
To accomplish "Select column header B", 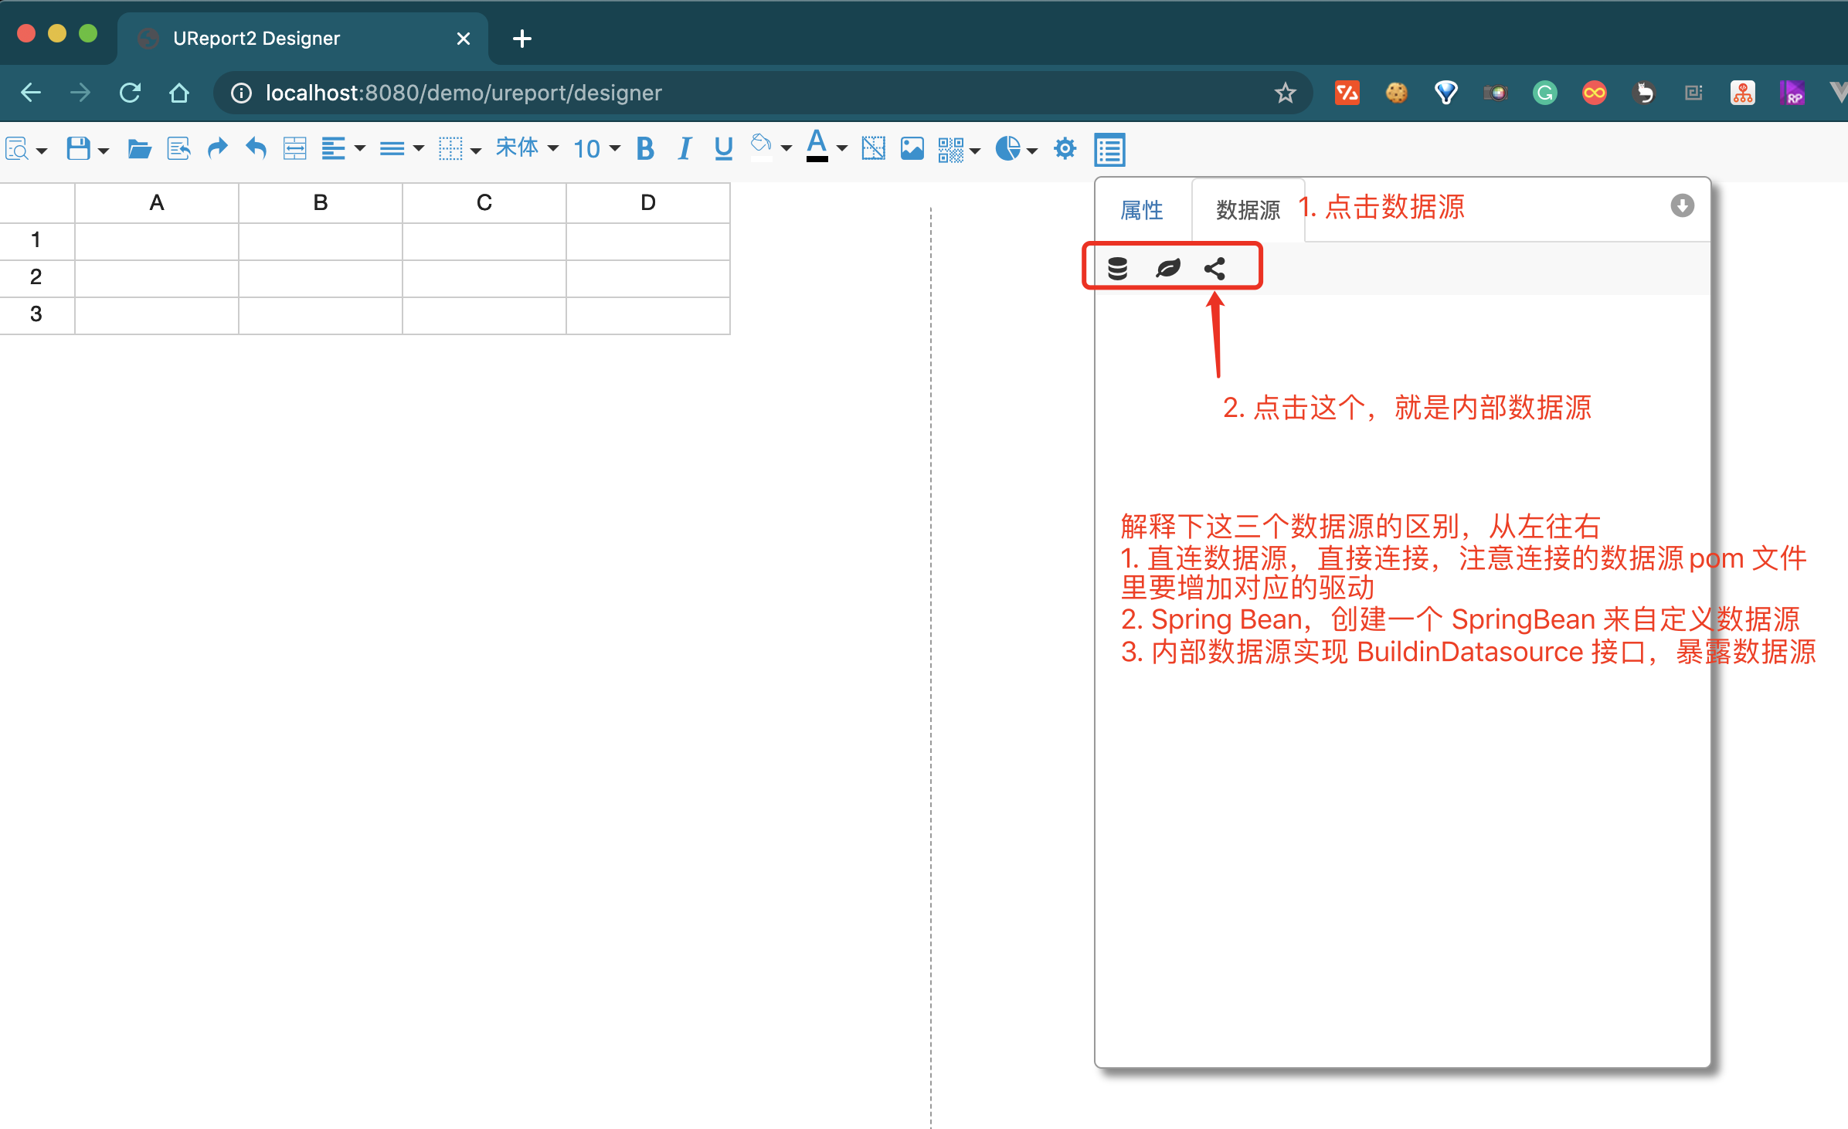I will 321,203.
